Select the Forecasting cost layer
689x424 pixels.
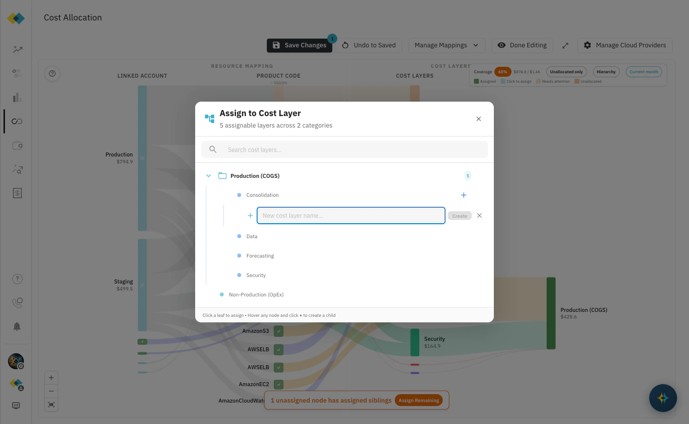click(x=260, y=256)
